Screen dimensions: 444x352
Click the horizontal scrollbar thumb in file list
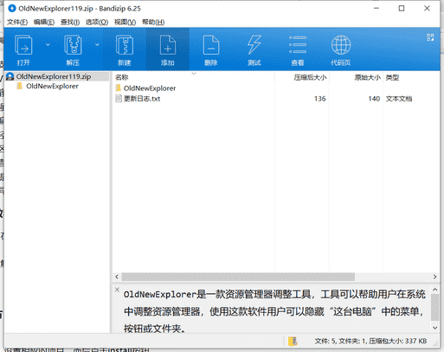coord(238,277)
